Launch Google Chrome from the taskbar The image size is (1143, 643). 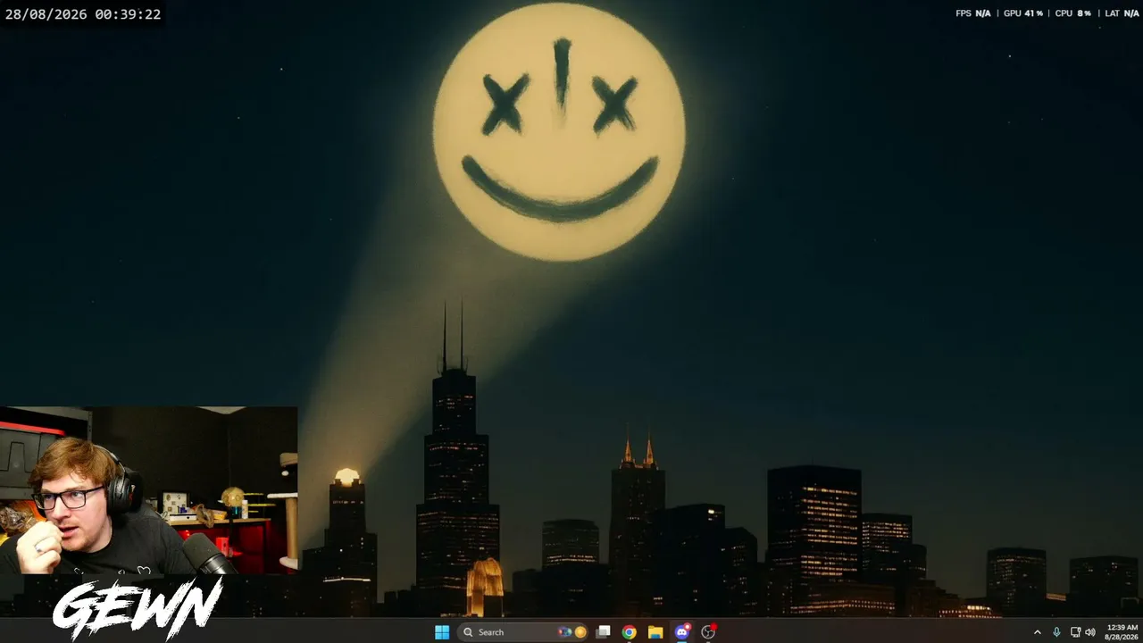[x=630, y=632]
